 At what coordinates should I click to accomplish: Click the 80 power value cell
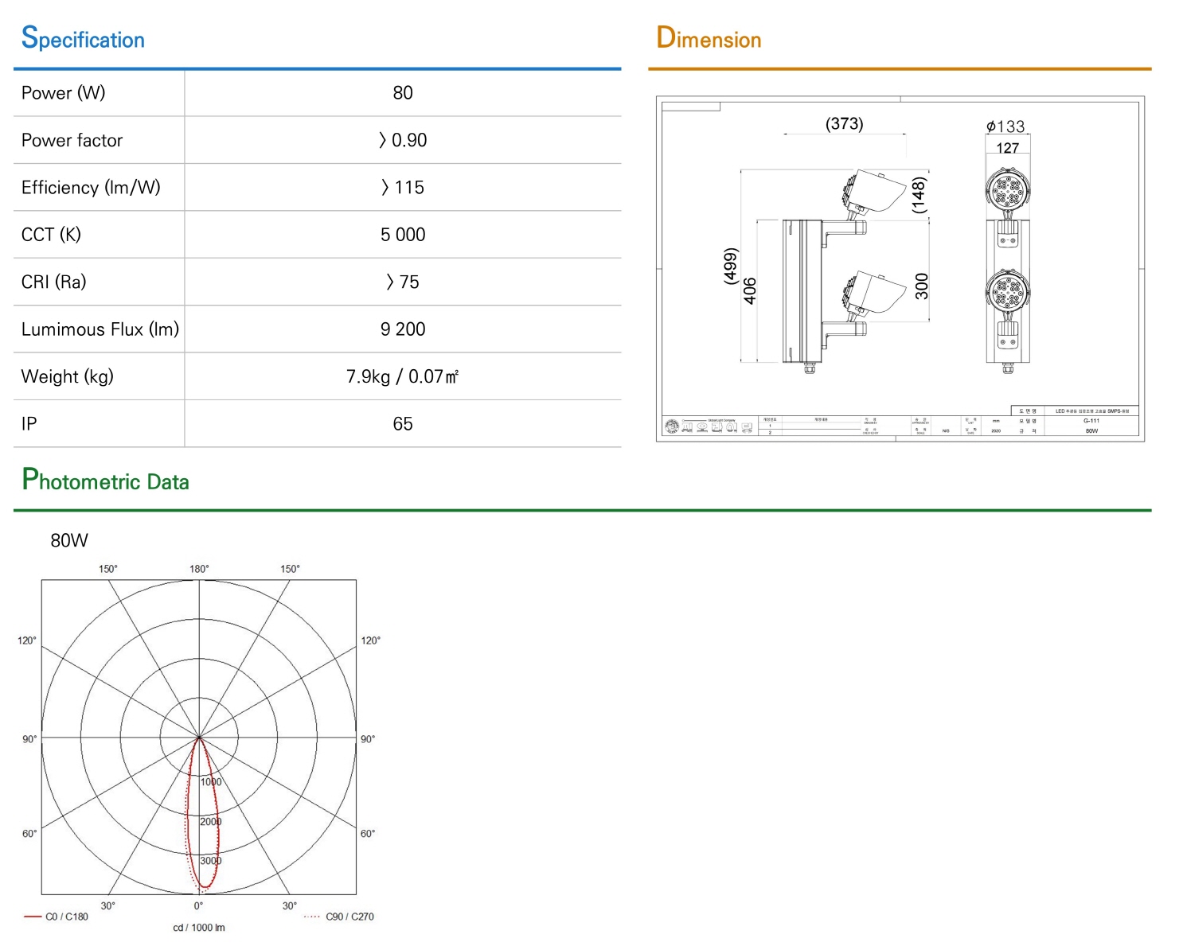point(403,93)
